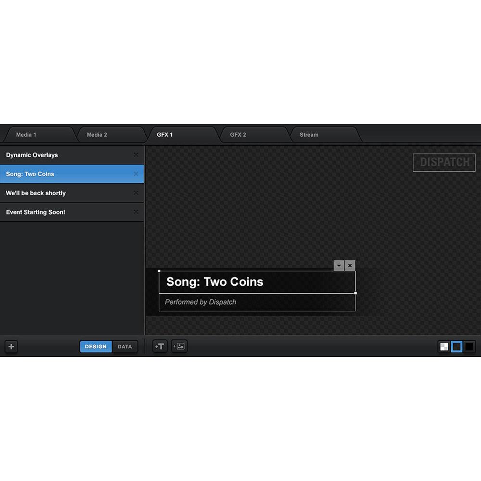The width and height of the screenshot is (481, 481).
Task: Click the plus icon to add a new overlay
Action: [11, 346]
